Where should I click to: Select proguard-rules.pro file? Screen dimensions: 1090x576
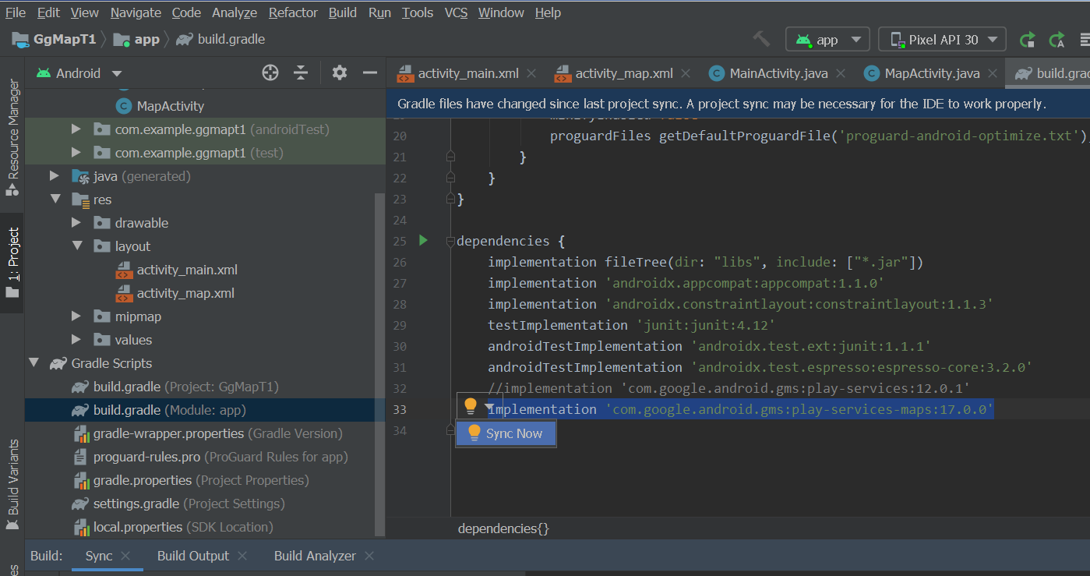pyautogui.click(x=210, y=457)
